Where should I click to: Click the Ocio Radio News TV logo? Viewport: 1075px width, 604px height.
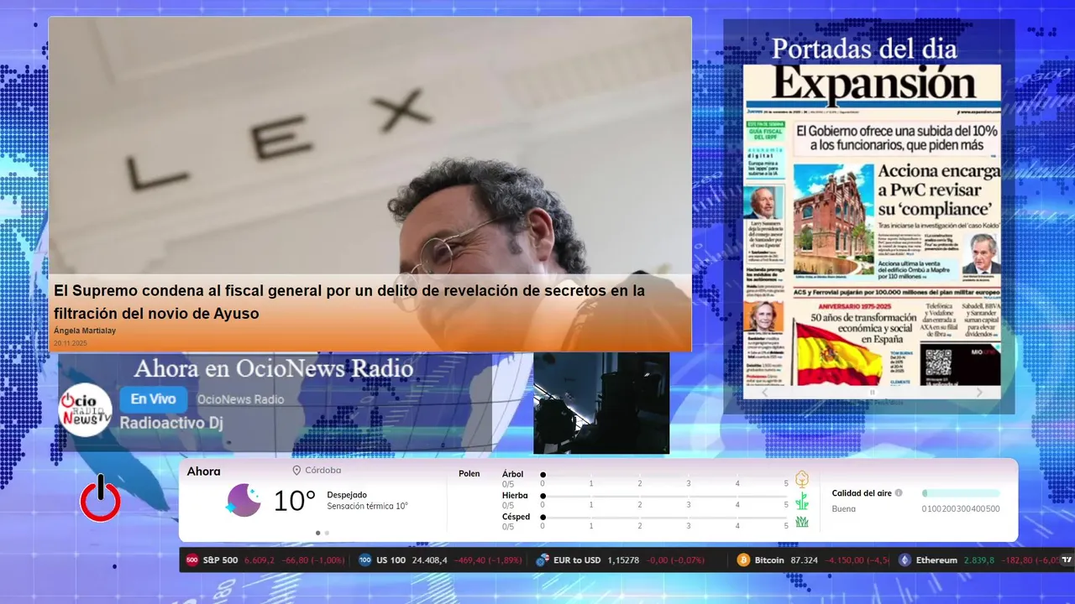(x=85, y=410)
